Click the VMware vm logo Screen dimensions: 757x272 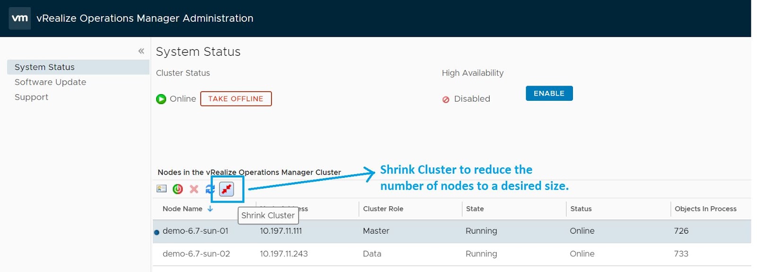[20, 18]
